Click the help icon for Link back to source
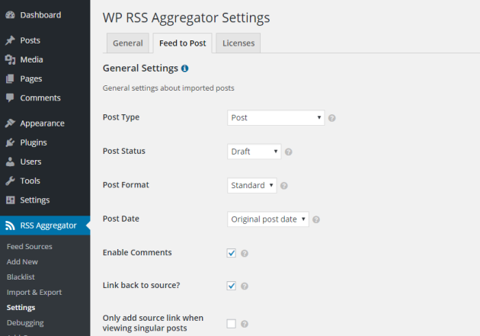The image size is (480, 336). (245, 286)
